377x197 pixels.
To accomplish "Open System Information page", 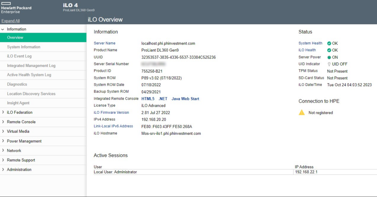I will pyautogui.click(x=43, y=47).
